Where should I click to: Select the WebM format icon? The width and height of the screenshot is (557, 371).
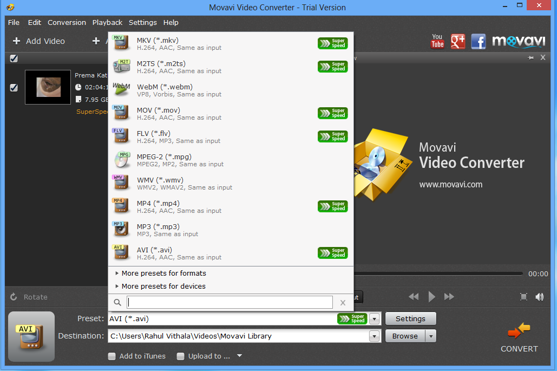121,89
